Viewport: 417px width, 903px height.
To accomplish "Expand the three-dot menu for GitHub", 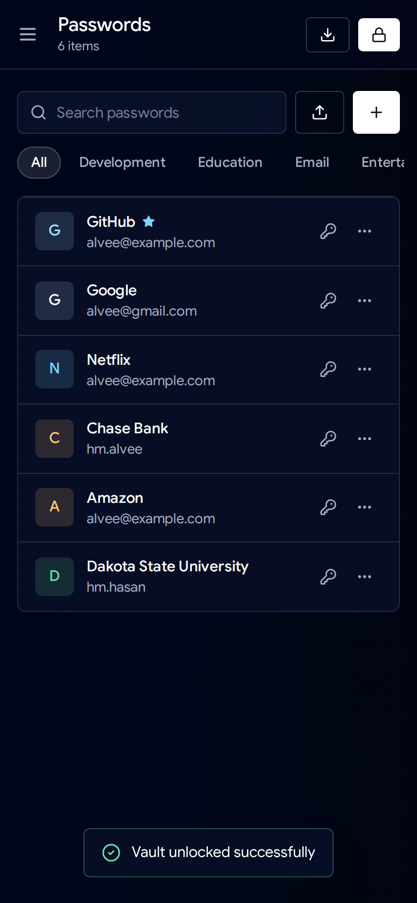I will click(x=365, y=231).
